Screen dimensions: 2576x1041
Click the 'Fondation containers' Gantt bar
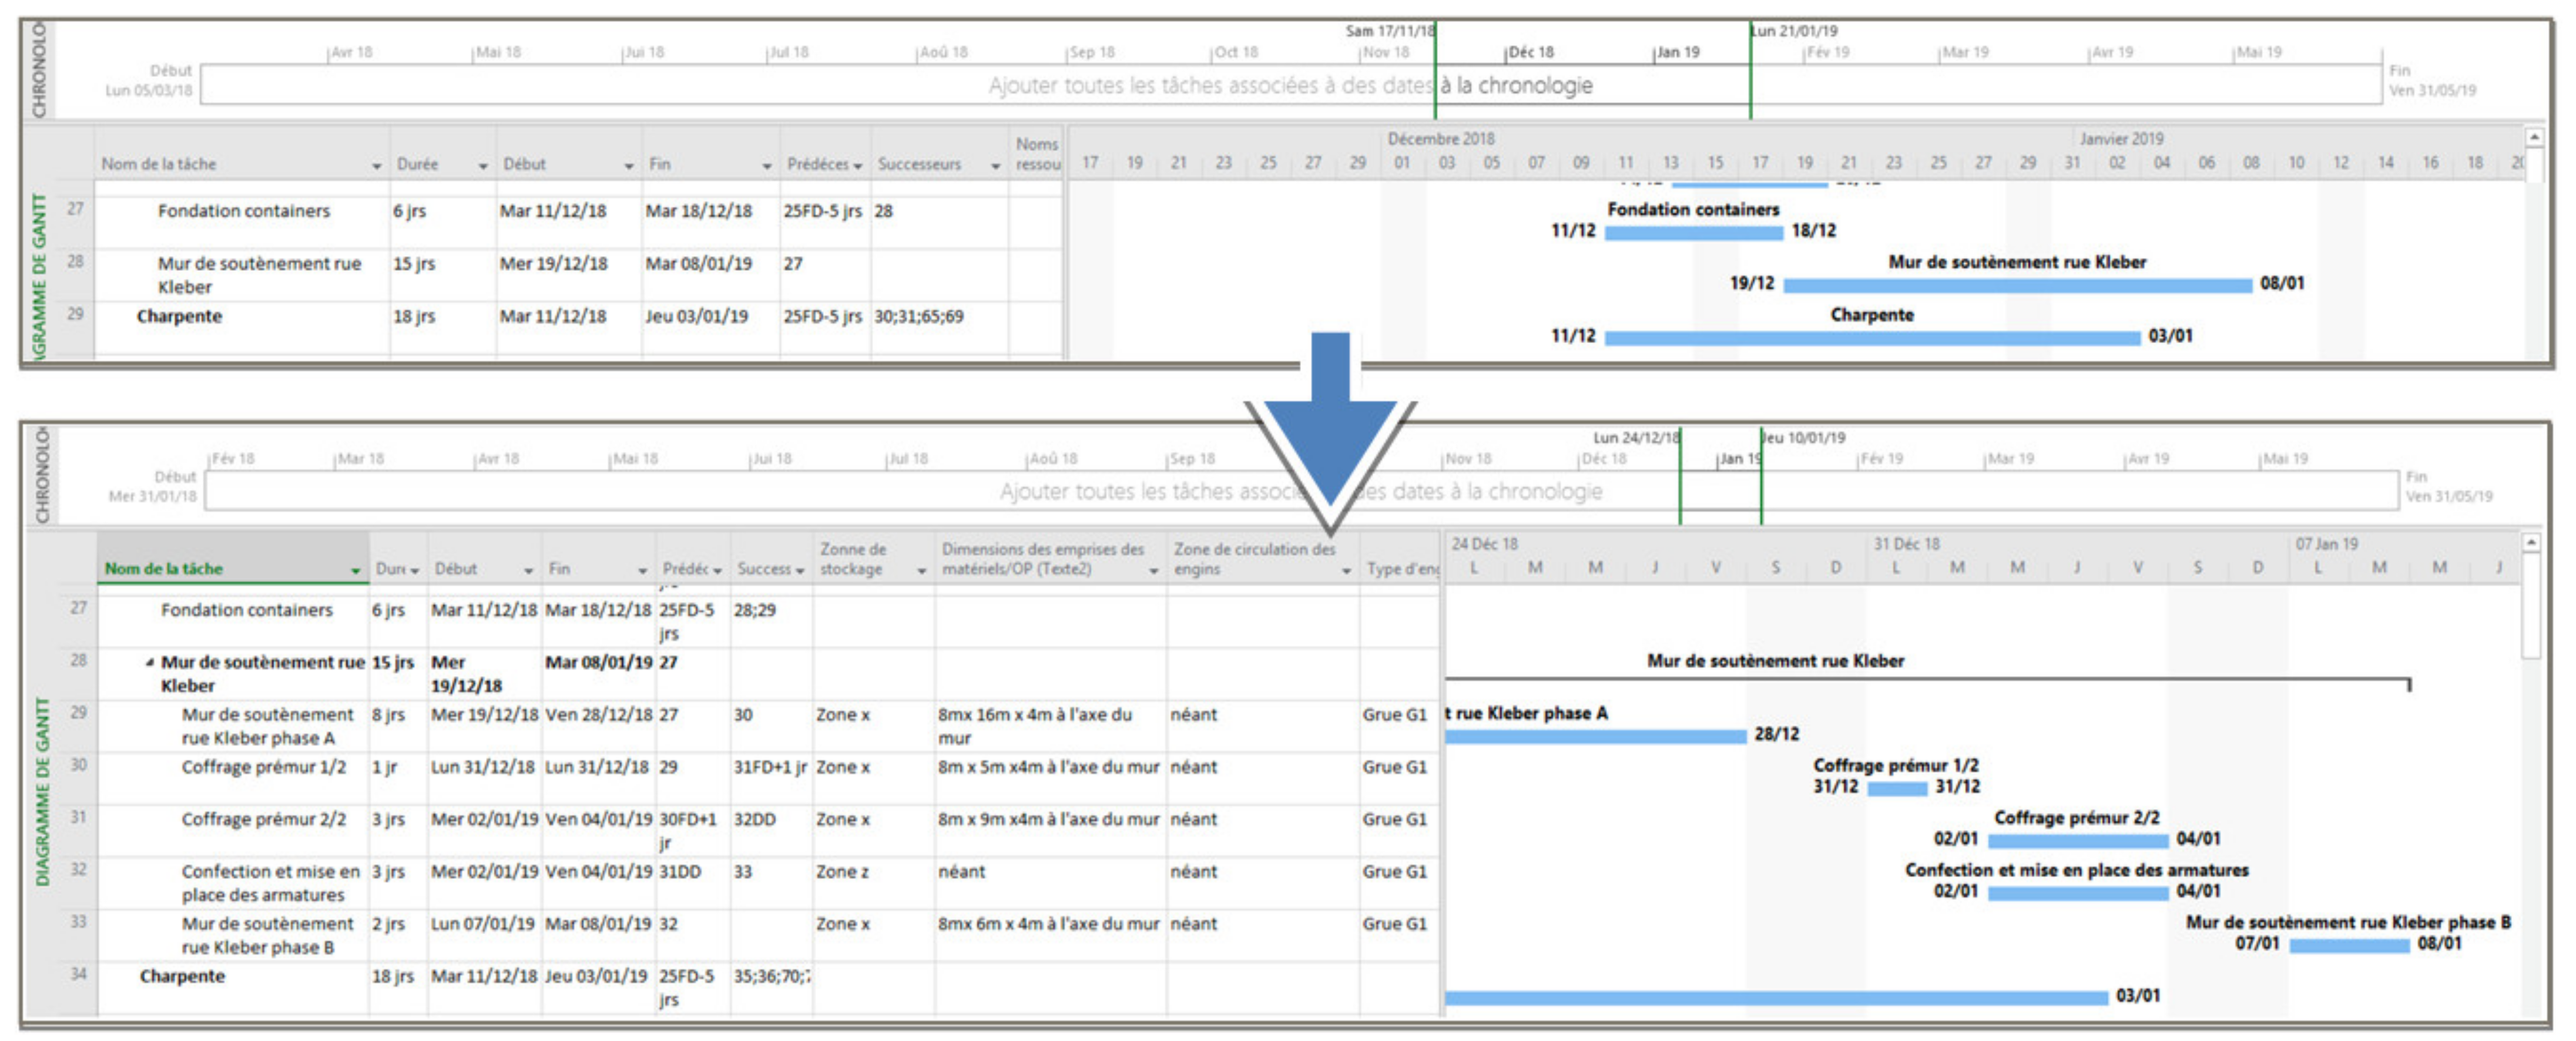[1693, 233]
